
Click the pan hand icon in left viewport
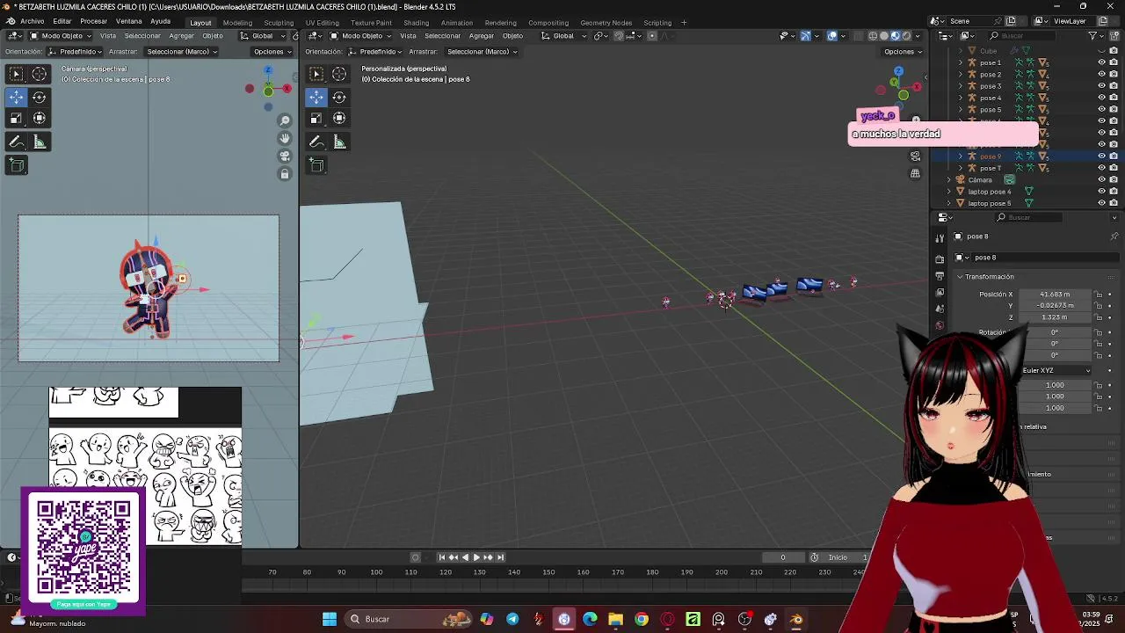pyautogui.click(x=285, y=138)
